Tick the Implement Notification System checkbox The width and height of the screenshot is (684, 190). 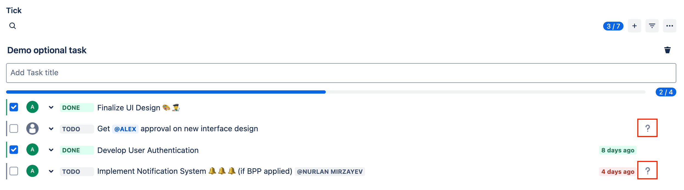pyautogui.click(x=14, y=171)
